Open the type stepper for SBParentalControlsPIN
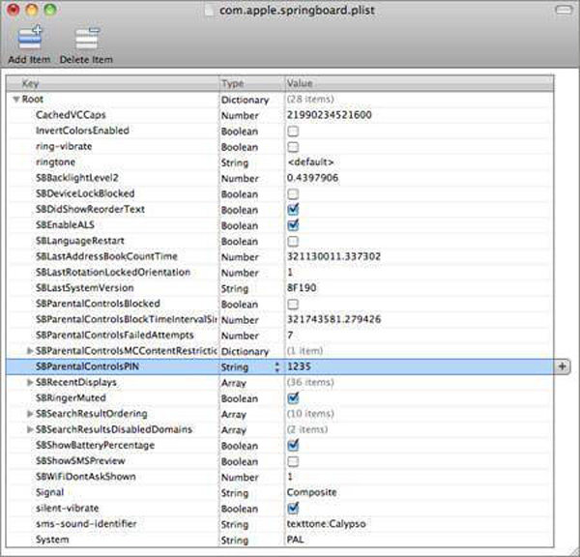Viewport: 580px width, 557px height. pyautogui.click(x=277, y=367)
